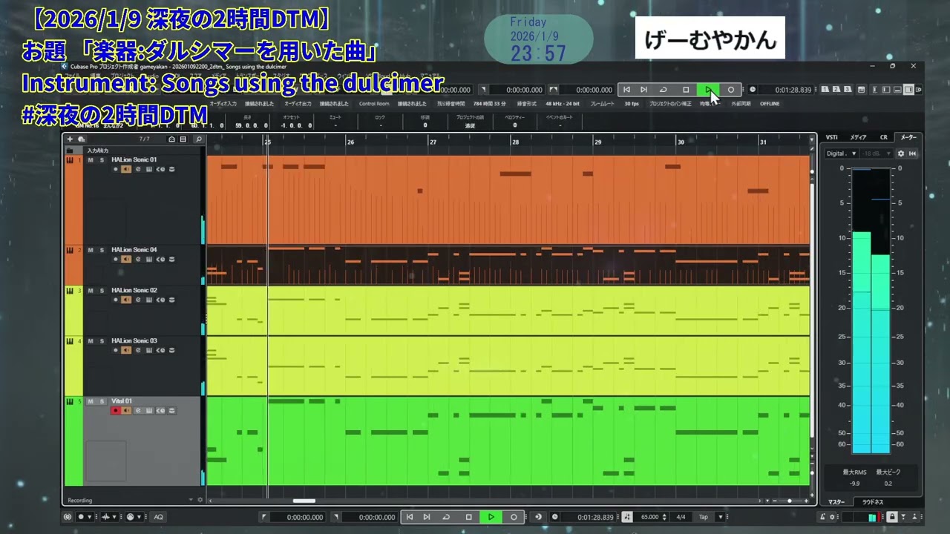The width and height of the screenshot is (950, 534).
Task: Solo the Vital 01 track
Action: 102,401
